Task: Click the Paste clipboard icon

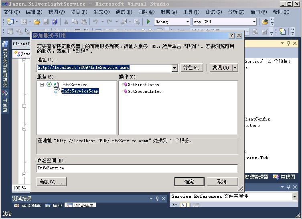Action: tap(84, 22)
